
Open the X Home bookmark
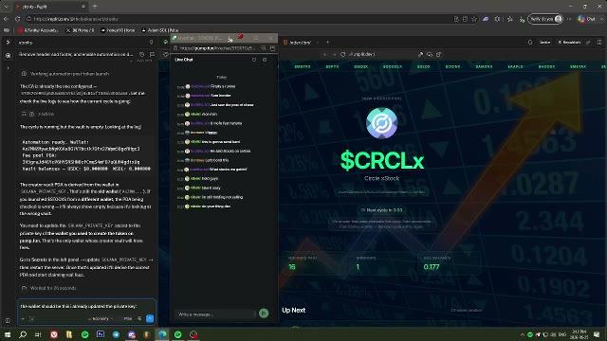pyautogui.click(x=80, y=29)
